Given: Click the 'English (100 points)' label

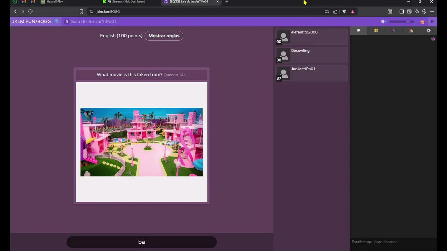Looking at the screenshot, I should coord(121,36).
